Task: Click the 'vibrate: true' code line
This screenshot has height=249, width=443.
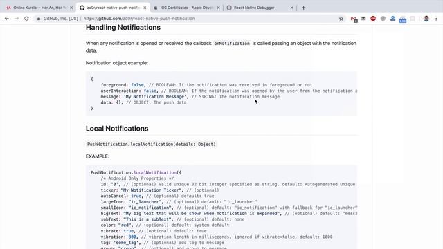Action: (x=154, y=231)
